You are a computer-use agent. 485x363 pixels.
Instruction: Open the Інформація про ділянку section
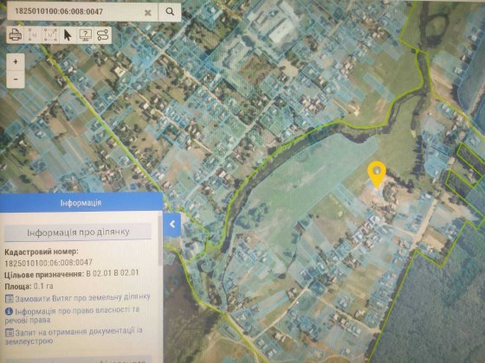pyautogui.click(x=78, y=232)
